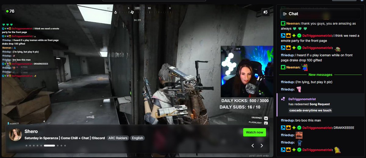Image resolution: width=366 pixels, height=158 pixels.
Task: Click the live viewer count showing 76
Action: tap(10, 11)
